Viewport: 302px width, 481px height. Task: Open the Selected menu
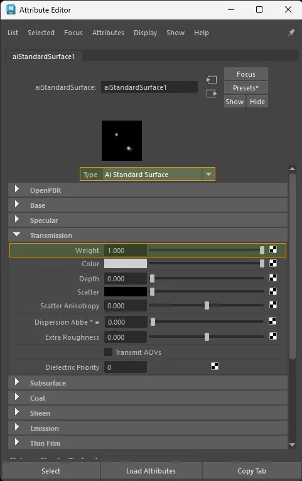41,33
